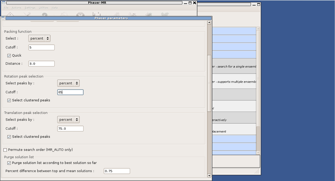Open the File menu
Image resolution: width=335 pixels, height=181 pixels.
click(x=6, y=8)
